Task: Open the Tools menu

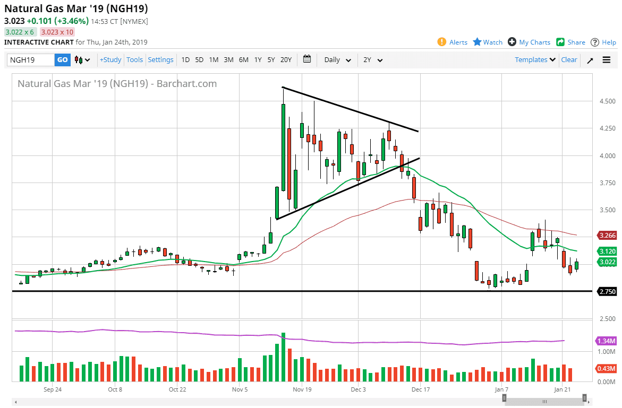Action: click(x=134, y=59)
